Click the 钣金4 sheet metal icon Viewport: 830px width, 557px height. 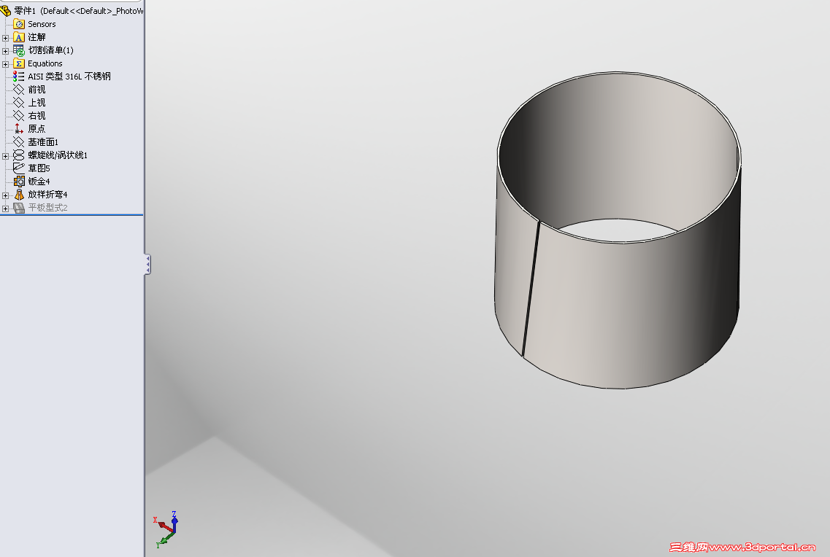point(18,182)
